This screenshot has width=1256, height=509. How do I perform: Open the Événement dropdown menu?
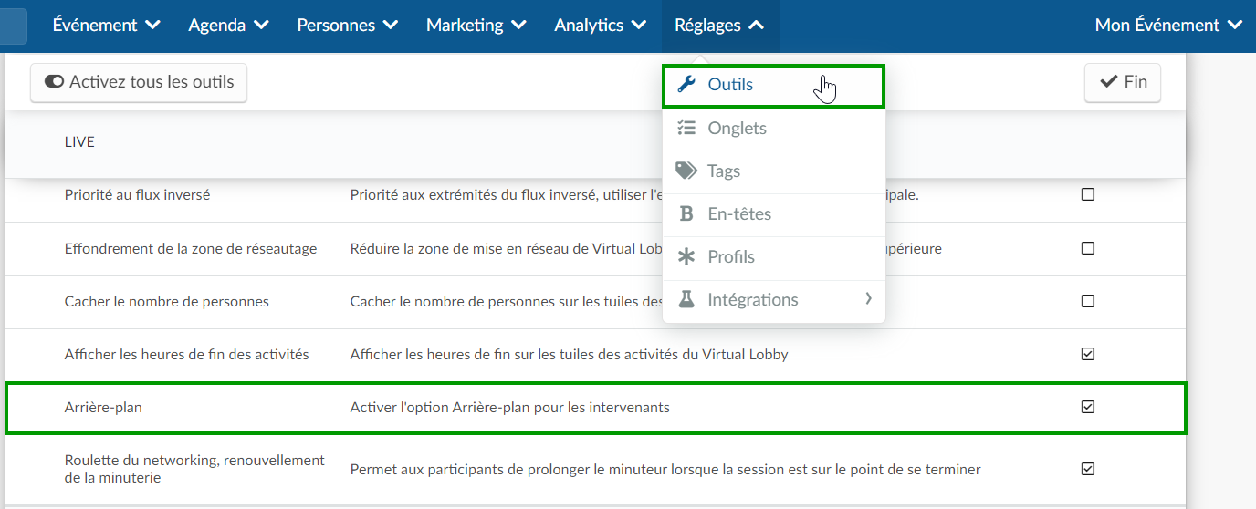(107, 26)
